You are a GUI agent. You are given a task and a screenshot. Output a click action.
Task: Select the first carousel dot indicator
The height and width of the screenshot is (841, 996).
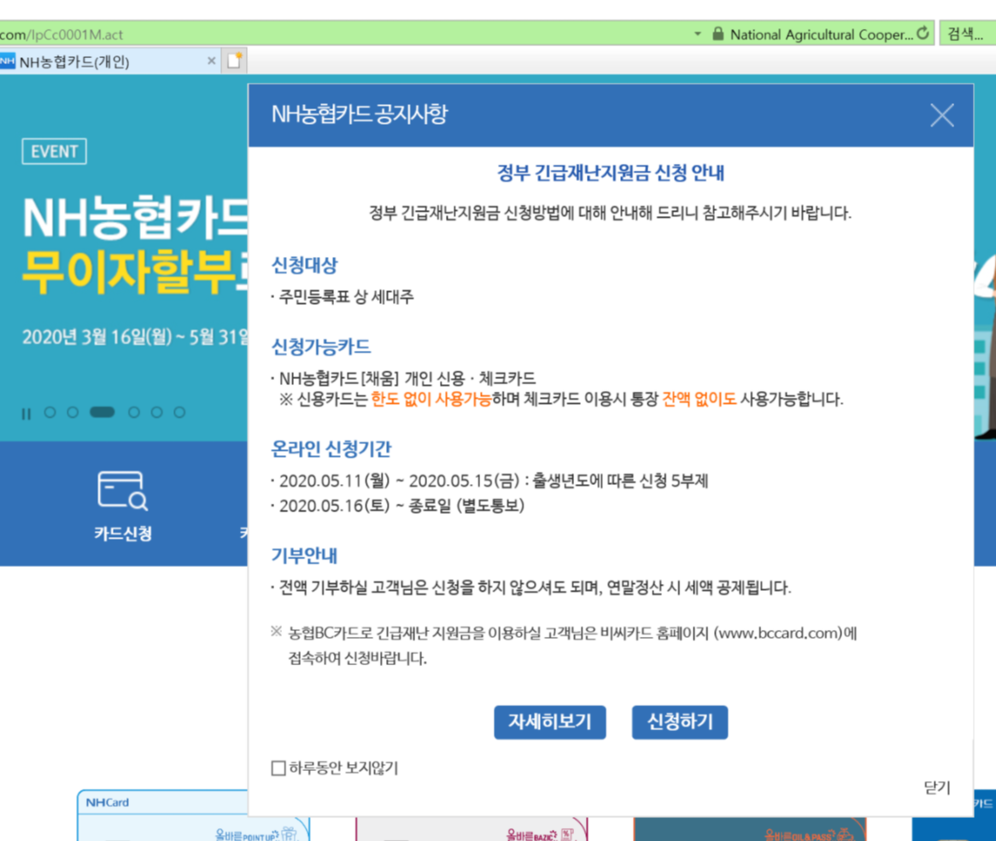tap(50, 412)
